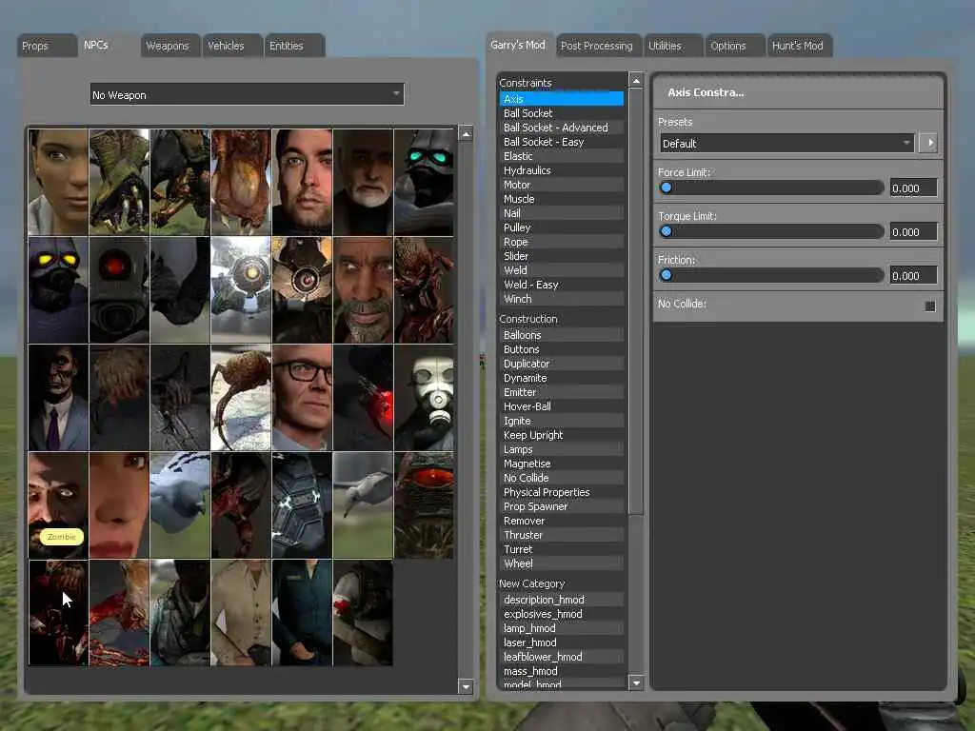This screenshot has height=731, width=975.
Task: Spawn the Metrocop gas mask thumbnail
Action: click(424, 398)
